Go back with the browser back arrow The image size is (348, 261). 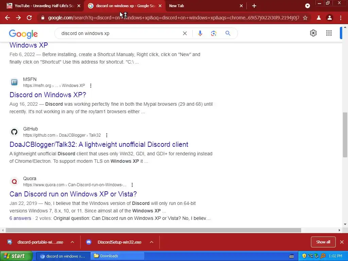pyautogui.click(x=7, y=18)
